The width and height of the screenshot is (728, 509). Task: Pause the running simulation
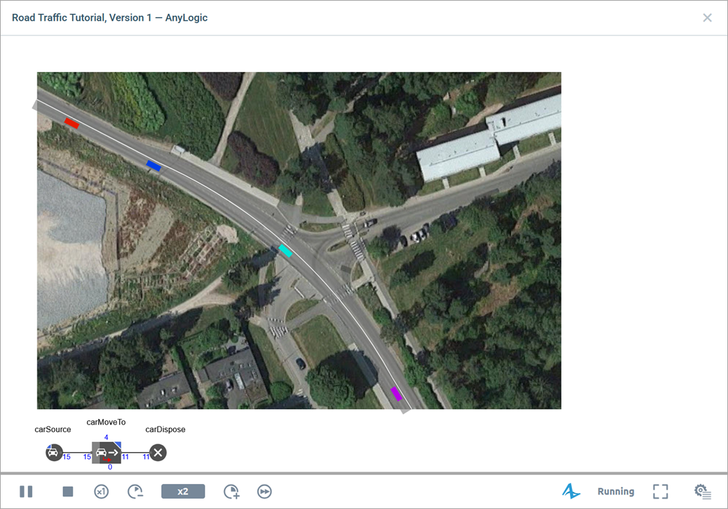(26, 492)
